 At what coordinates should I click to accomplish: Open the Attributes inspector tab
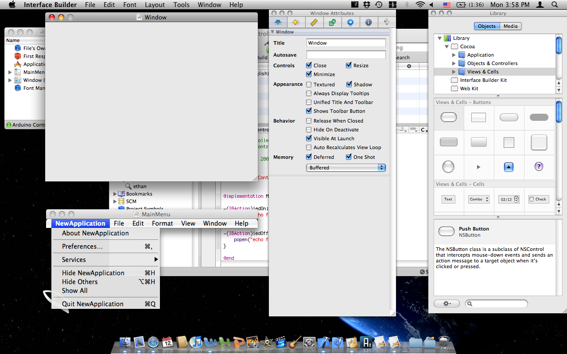point(278,22)
